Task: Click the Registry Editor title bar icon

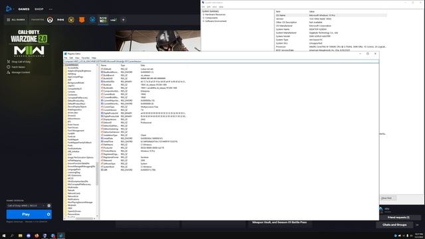Action: [x=66, y=54]
